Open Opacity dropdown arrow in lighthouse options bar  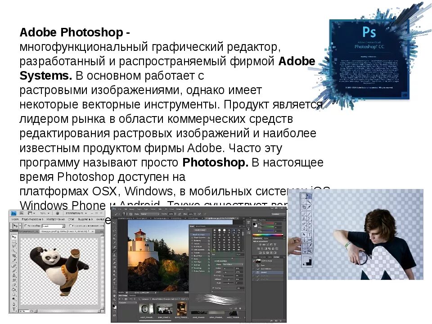(x=175, y=214)
